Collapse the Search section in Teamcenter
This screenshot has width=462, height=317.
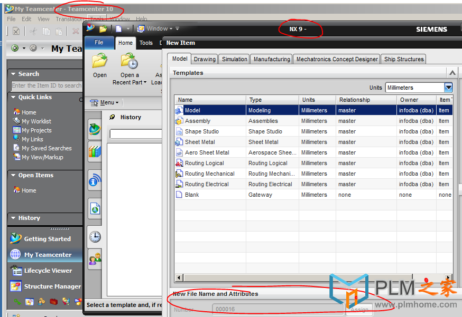(13, 74)
